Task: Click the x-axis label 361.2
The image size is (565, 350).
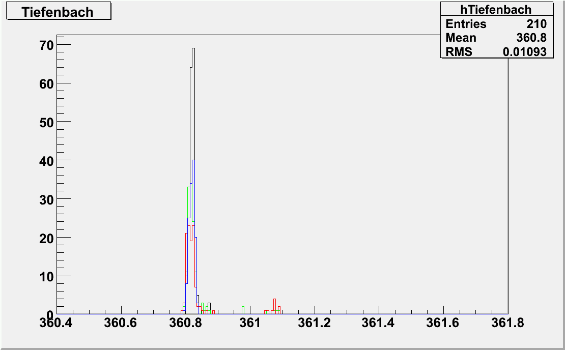Action: [315, 324]
